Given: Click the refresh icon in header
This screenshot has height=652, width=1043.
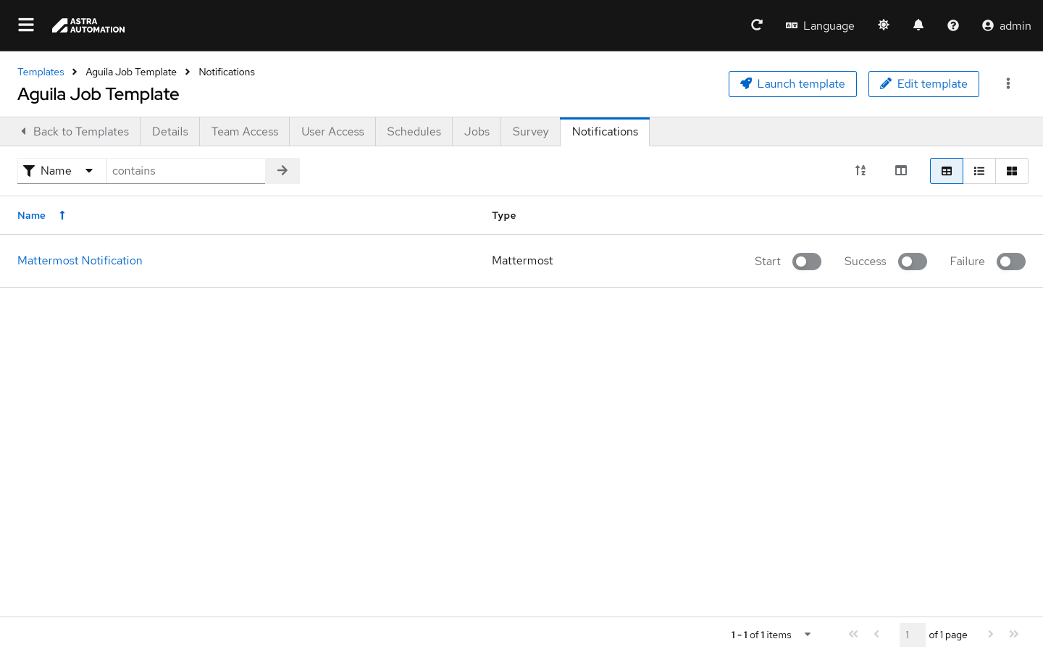Looking at the screenshot, I should click(757, 25).
